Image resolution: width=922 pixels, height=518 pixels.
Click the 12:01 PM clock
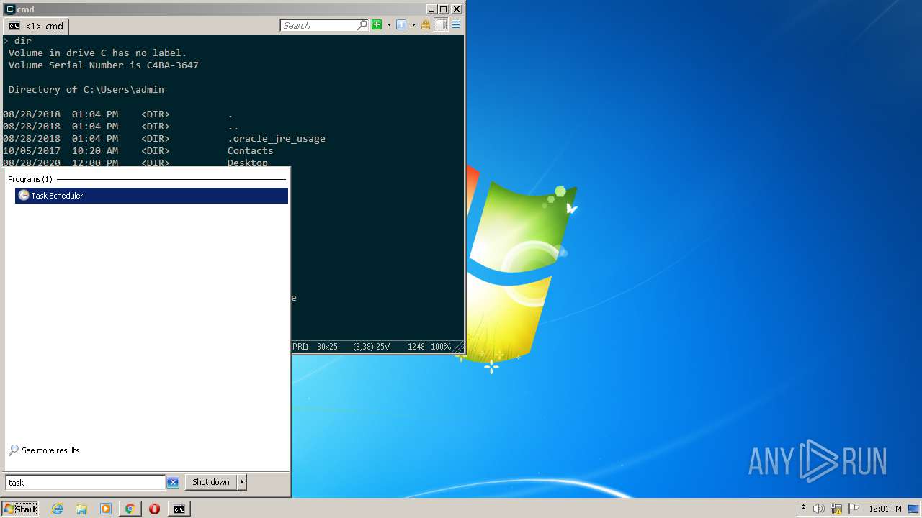click(885, 509)
